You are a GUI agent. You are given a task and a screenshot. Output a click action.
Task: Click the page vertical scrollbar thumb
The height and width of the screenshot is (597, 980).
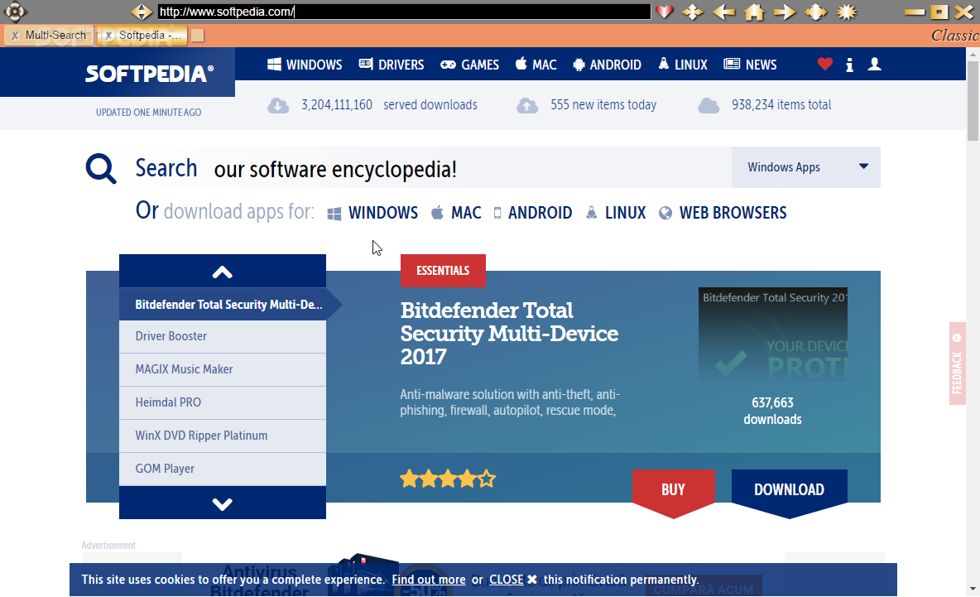[x=973, y=101]
